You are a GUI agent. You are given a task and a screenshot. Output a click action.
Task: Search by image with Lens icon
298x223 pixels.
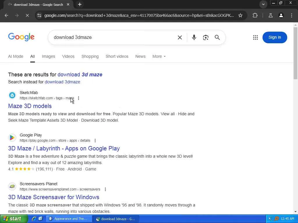tap(206, 37)
